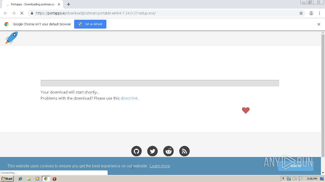Image resolution: width=325 pixels, height=182 pixels.
Task: Open the RSS feed icon
Action: coord(184,151)
